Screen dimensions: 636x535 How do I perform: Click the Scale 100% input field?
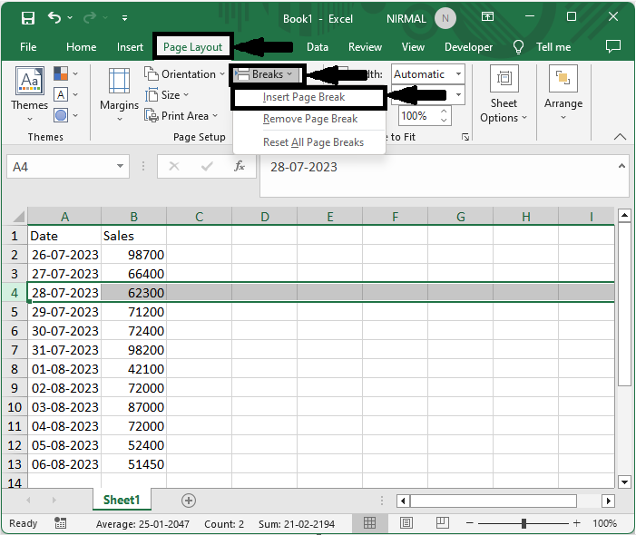coord(418,116)
